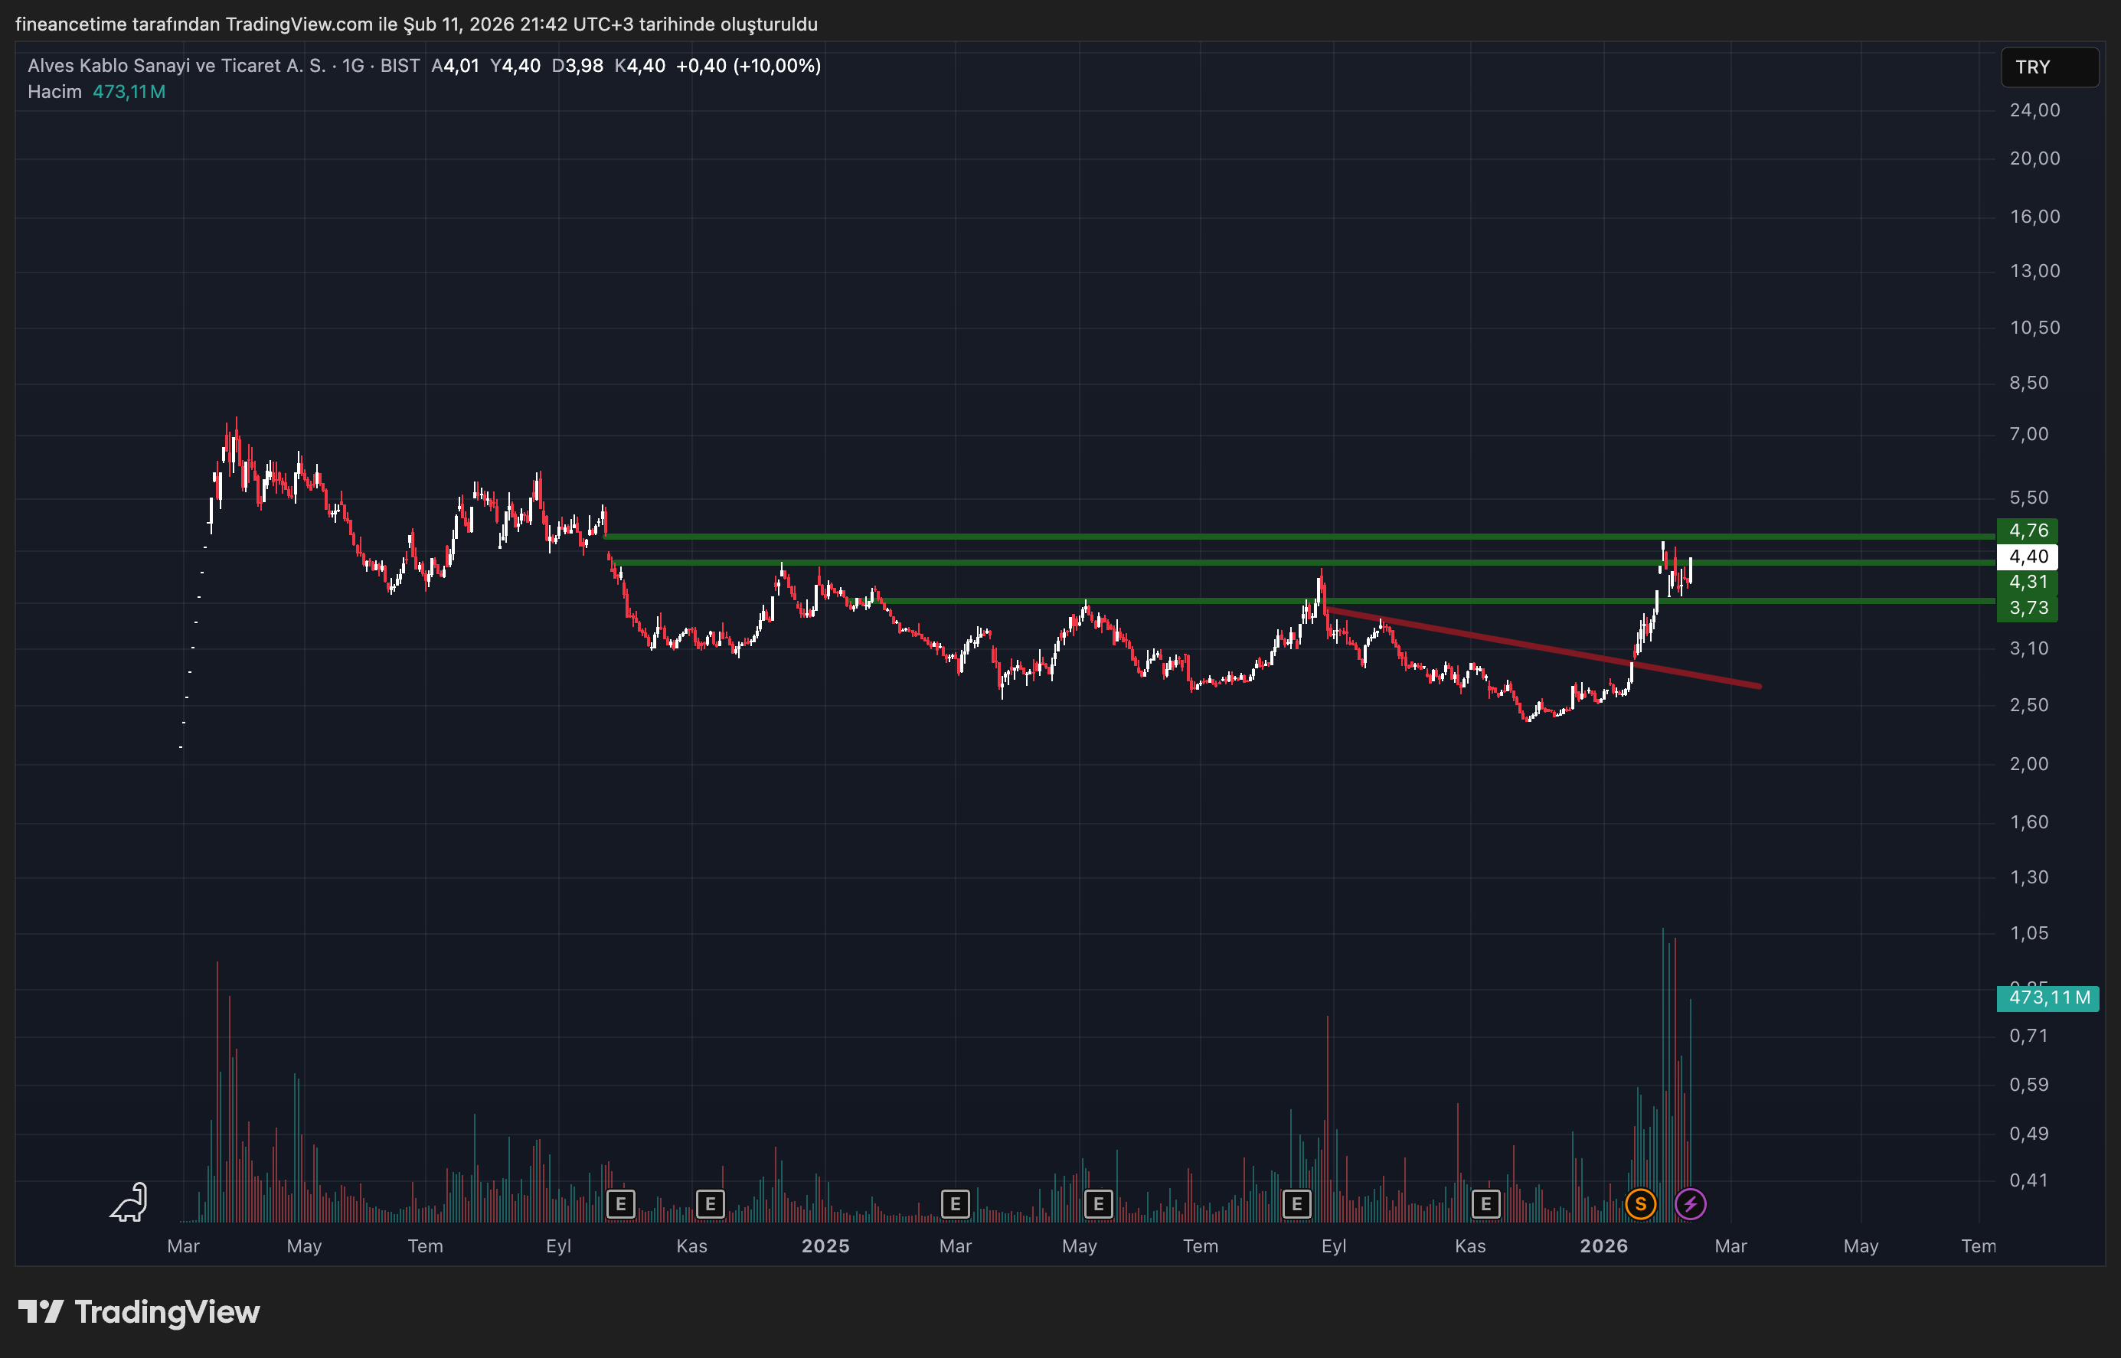Click the earnings E marker above Mar 2025

(955, 1203)
